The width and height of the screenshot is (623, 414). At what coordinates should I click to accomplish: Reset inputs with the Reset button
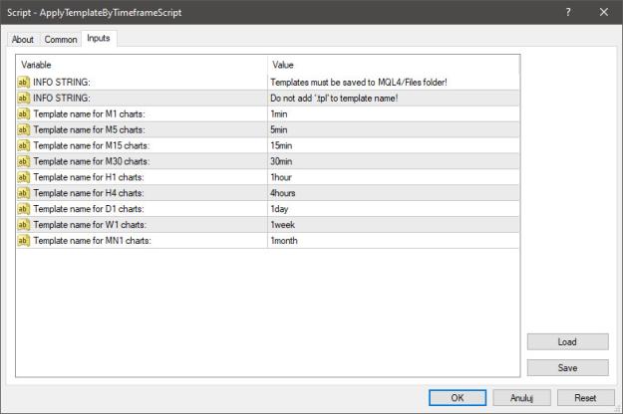click(586, 398)
